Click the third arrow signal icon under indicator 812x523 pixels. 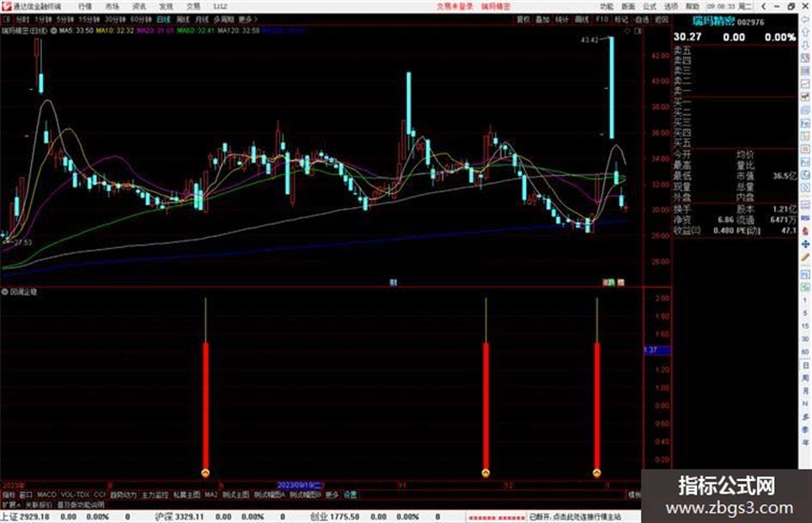tap(596, 472)
